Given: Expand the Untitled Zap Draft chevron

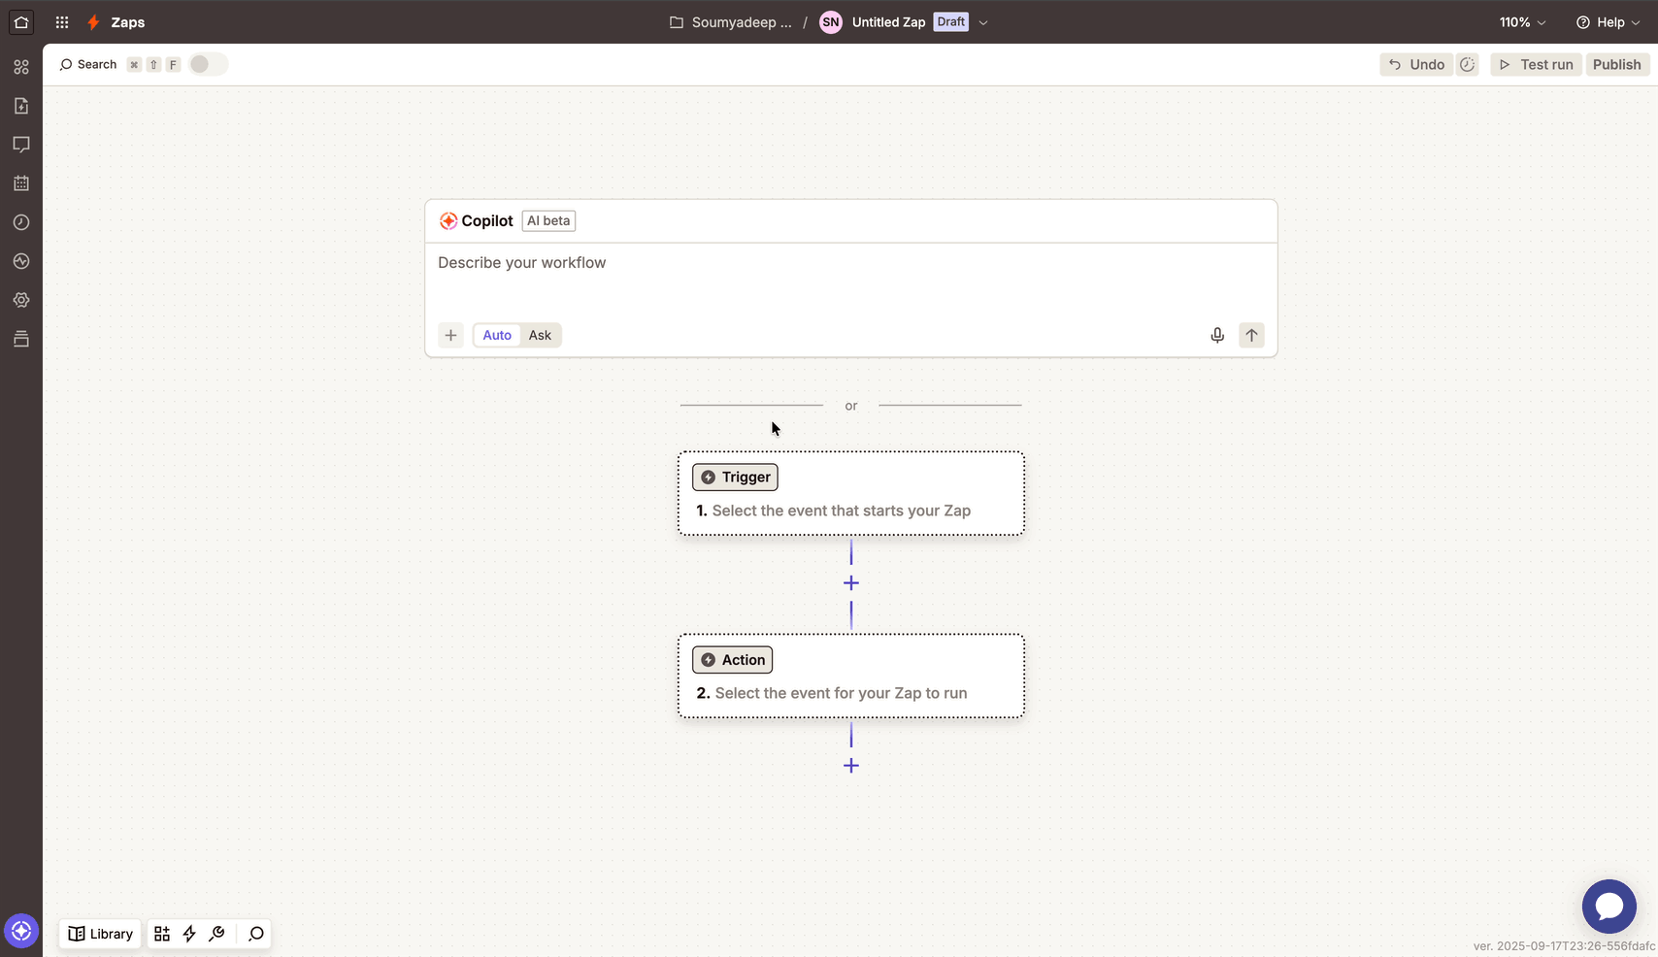Looking at the screenshot, I should tap(983, 22).
